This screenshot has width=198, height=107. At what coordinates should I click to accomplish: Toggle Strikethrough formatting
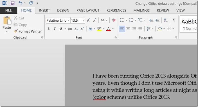(70, 29)
